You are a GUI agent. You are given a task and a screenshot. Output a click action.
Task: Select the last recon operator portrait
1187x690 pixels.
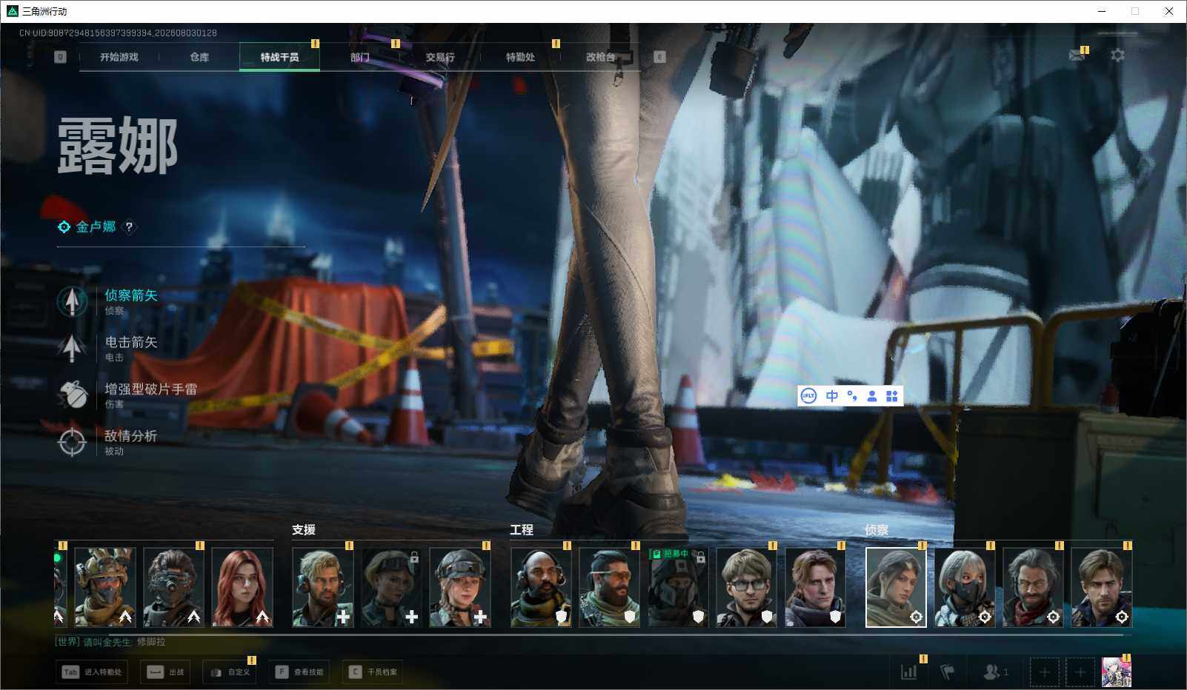(1102, 587)
